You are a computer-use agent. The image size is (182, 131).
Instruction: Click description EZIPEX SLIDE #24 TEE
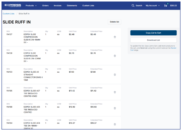32,126
